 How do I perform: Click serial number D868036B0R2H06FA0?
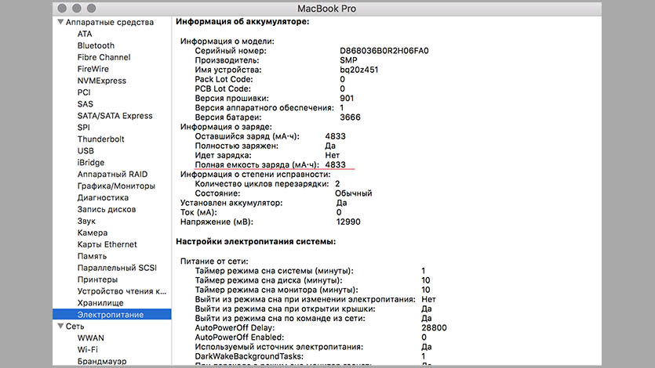point(384,51)
